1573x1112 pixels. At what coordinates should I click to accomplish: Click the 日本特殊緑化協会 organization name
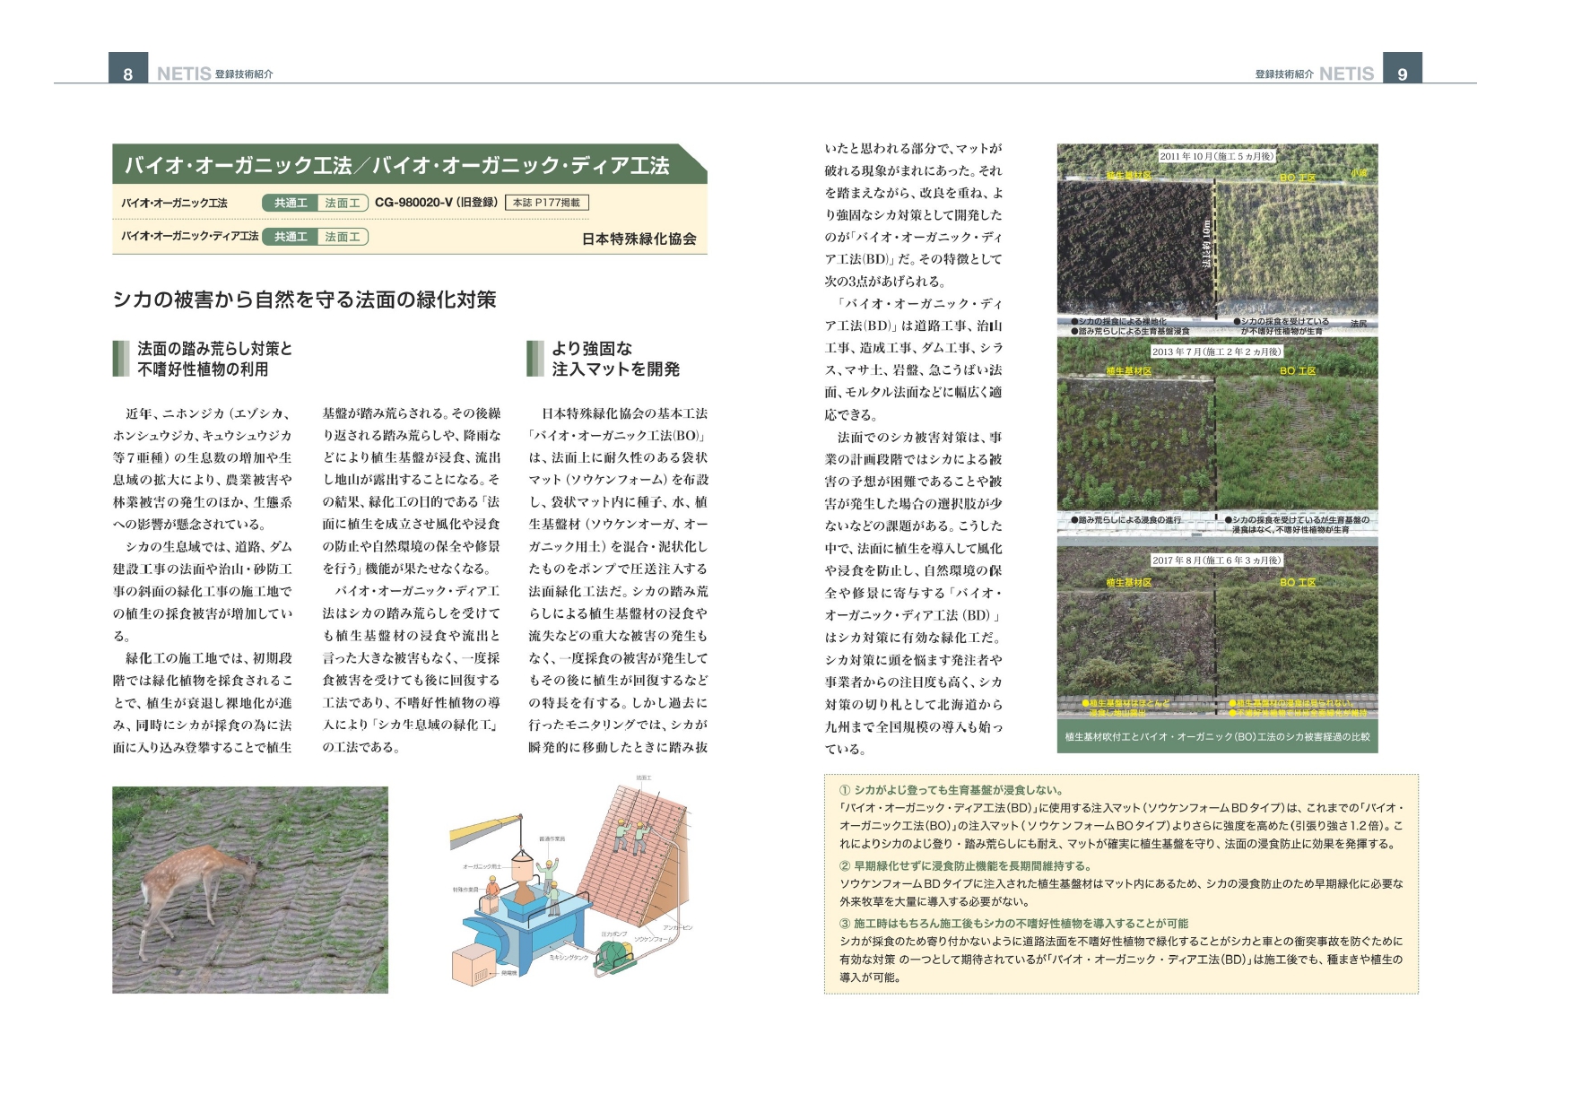(x=639, y=239)
